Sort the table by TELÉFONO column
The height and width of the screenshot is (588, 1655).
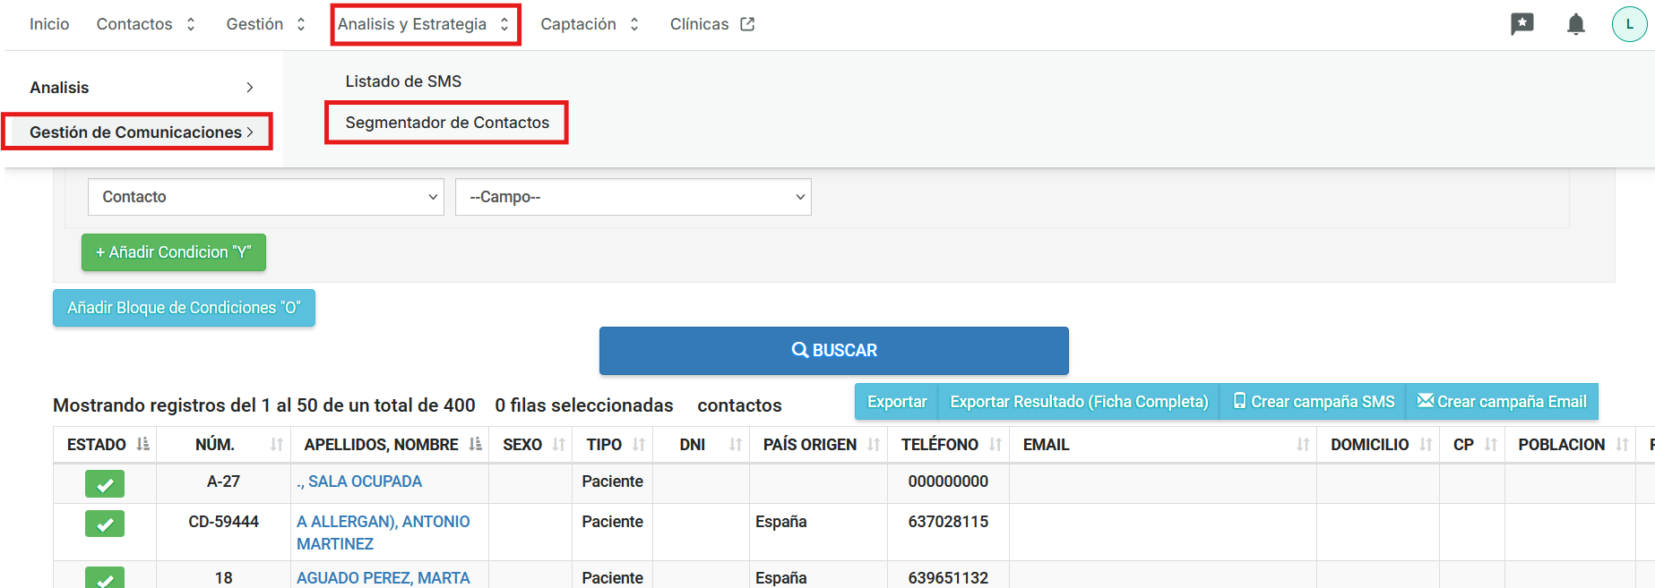coord(995,445)
